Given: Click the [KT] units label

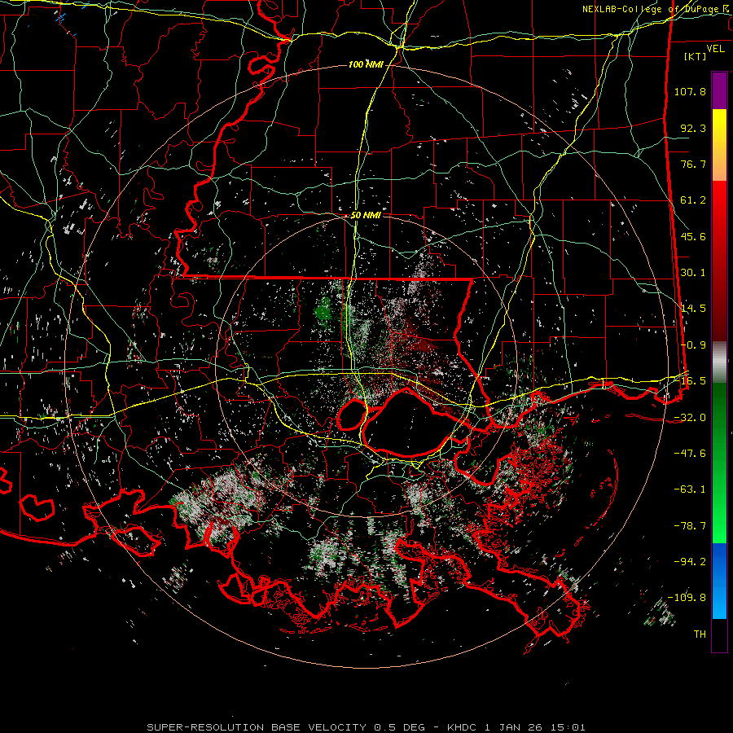Looking at the screenshot, I should 696,56.
